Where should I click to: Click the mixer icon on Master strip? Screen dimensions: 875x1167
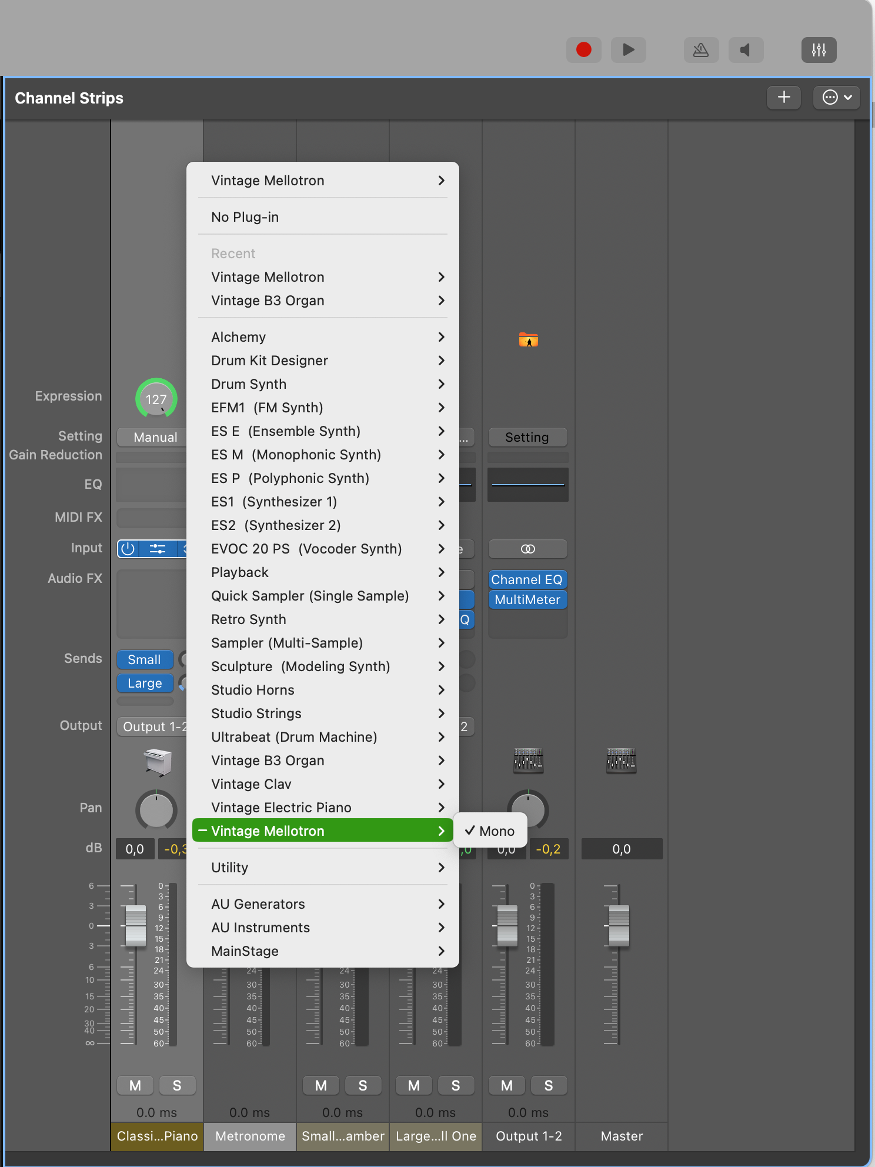tap(621, 761)
